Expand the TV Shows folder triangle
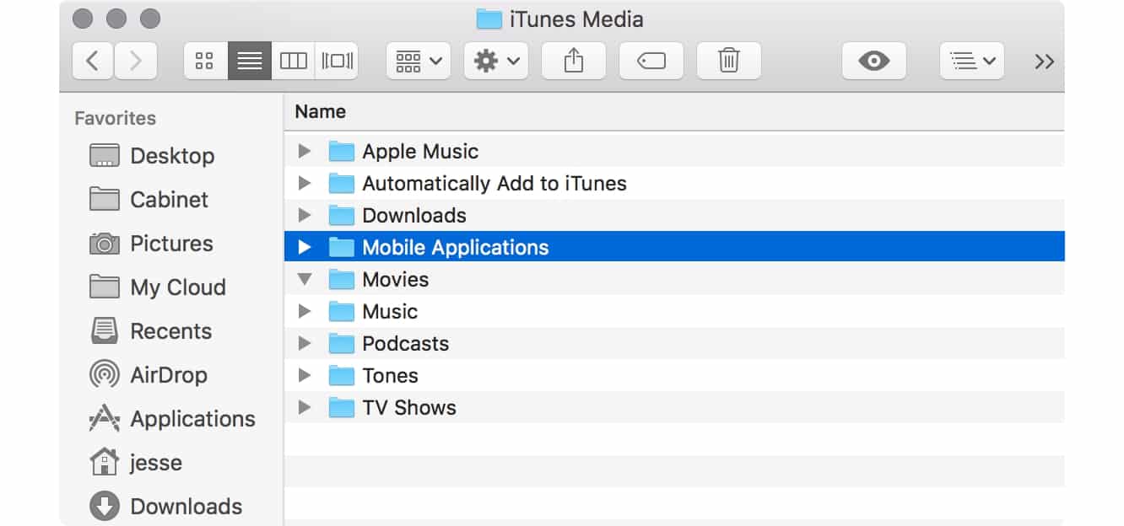Viewport: 1124px width, 526px height. pos(305,408)
